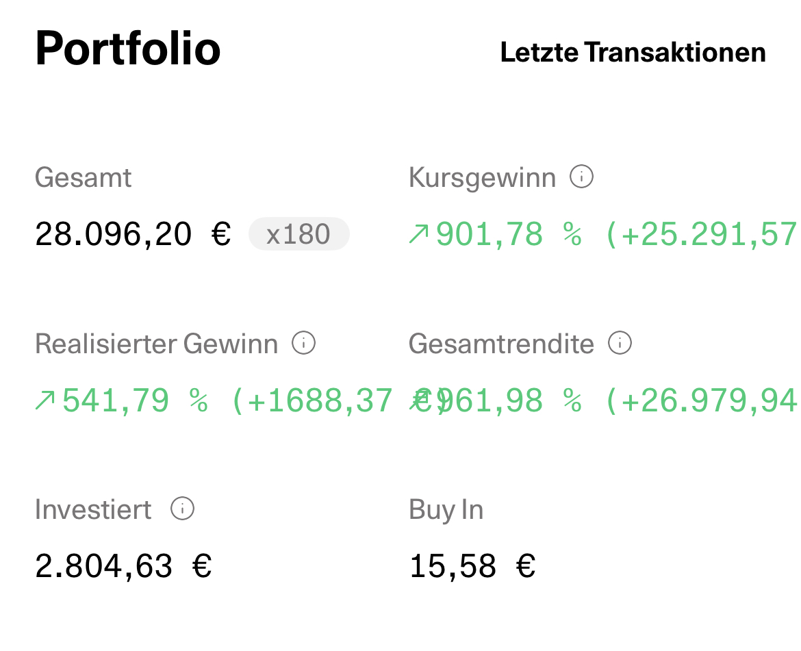Select the Portfolio heading
Screen dimensions: 801x651
click(x=127, y=49)
